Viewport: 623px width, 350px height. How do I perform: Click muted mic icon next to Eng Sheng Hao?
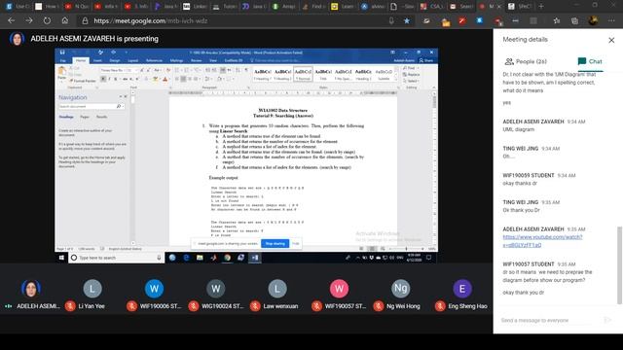click(440, 306)
